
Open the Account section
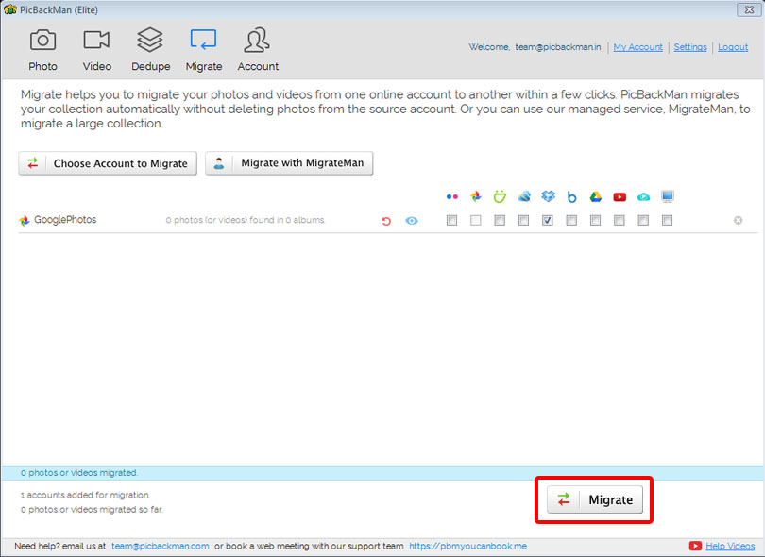click(x=258, y=50)
